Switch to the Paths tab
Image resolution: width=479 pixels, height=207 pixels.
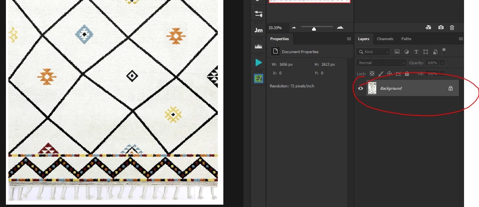coord(406,39)
